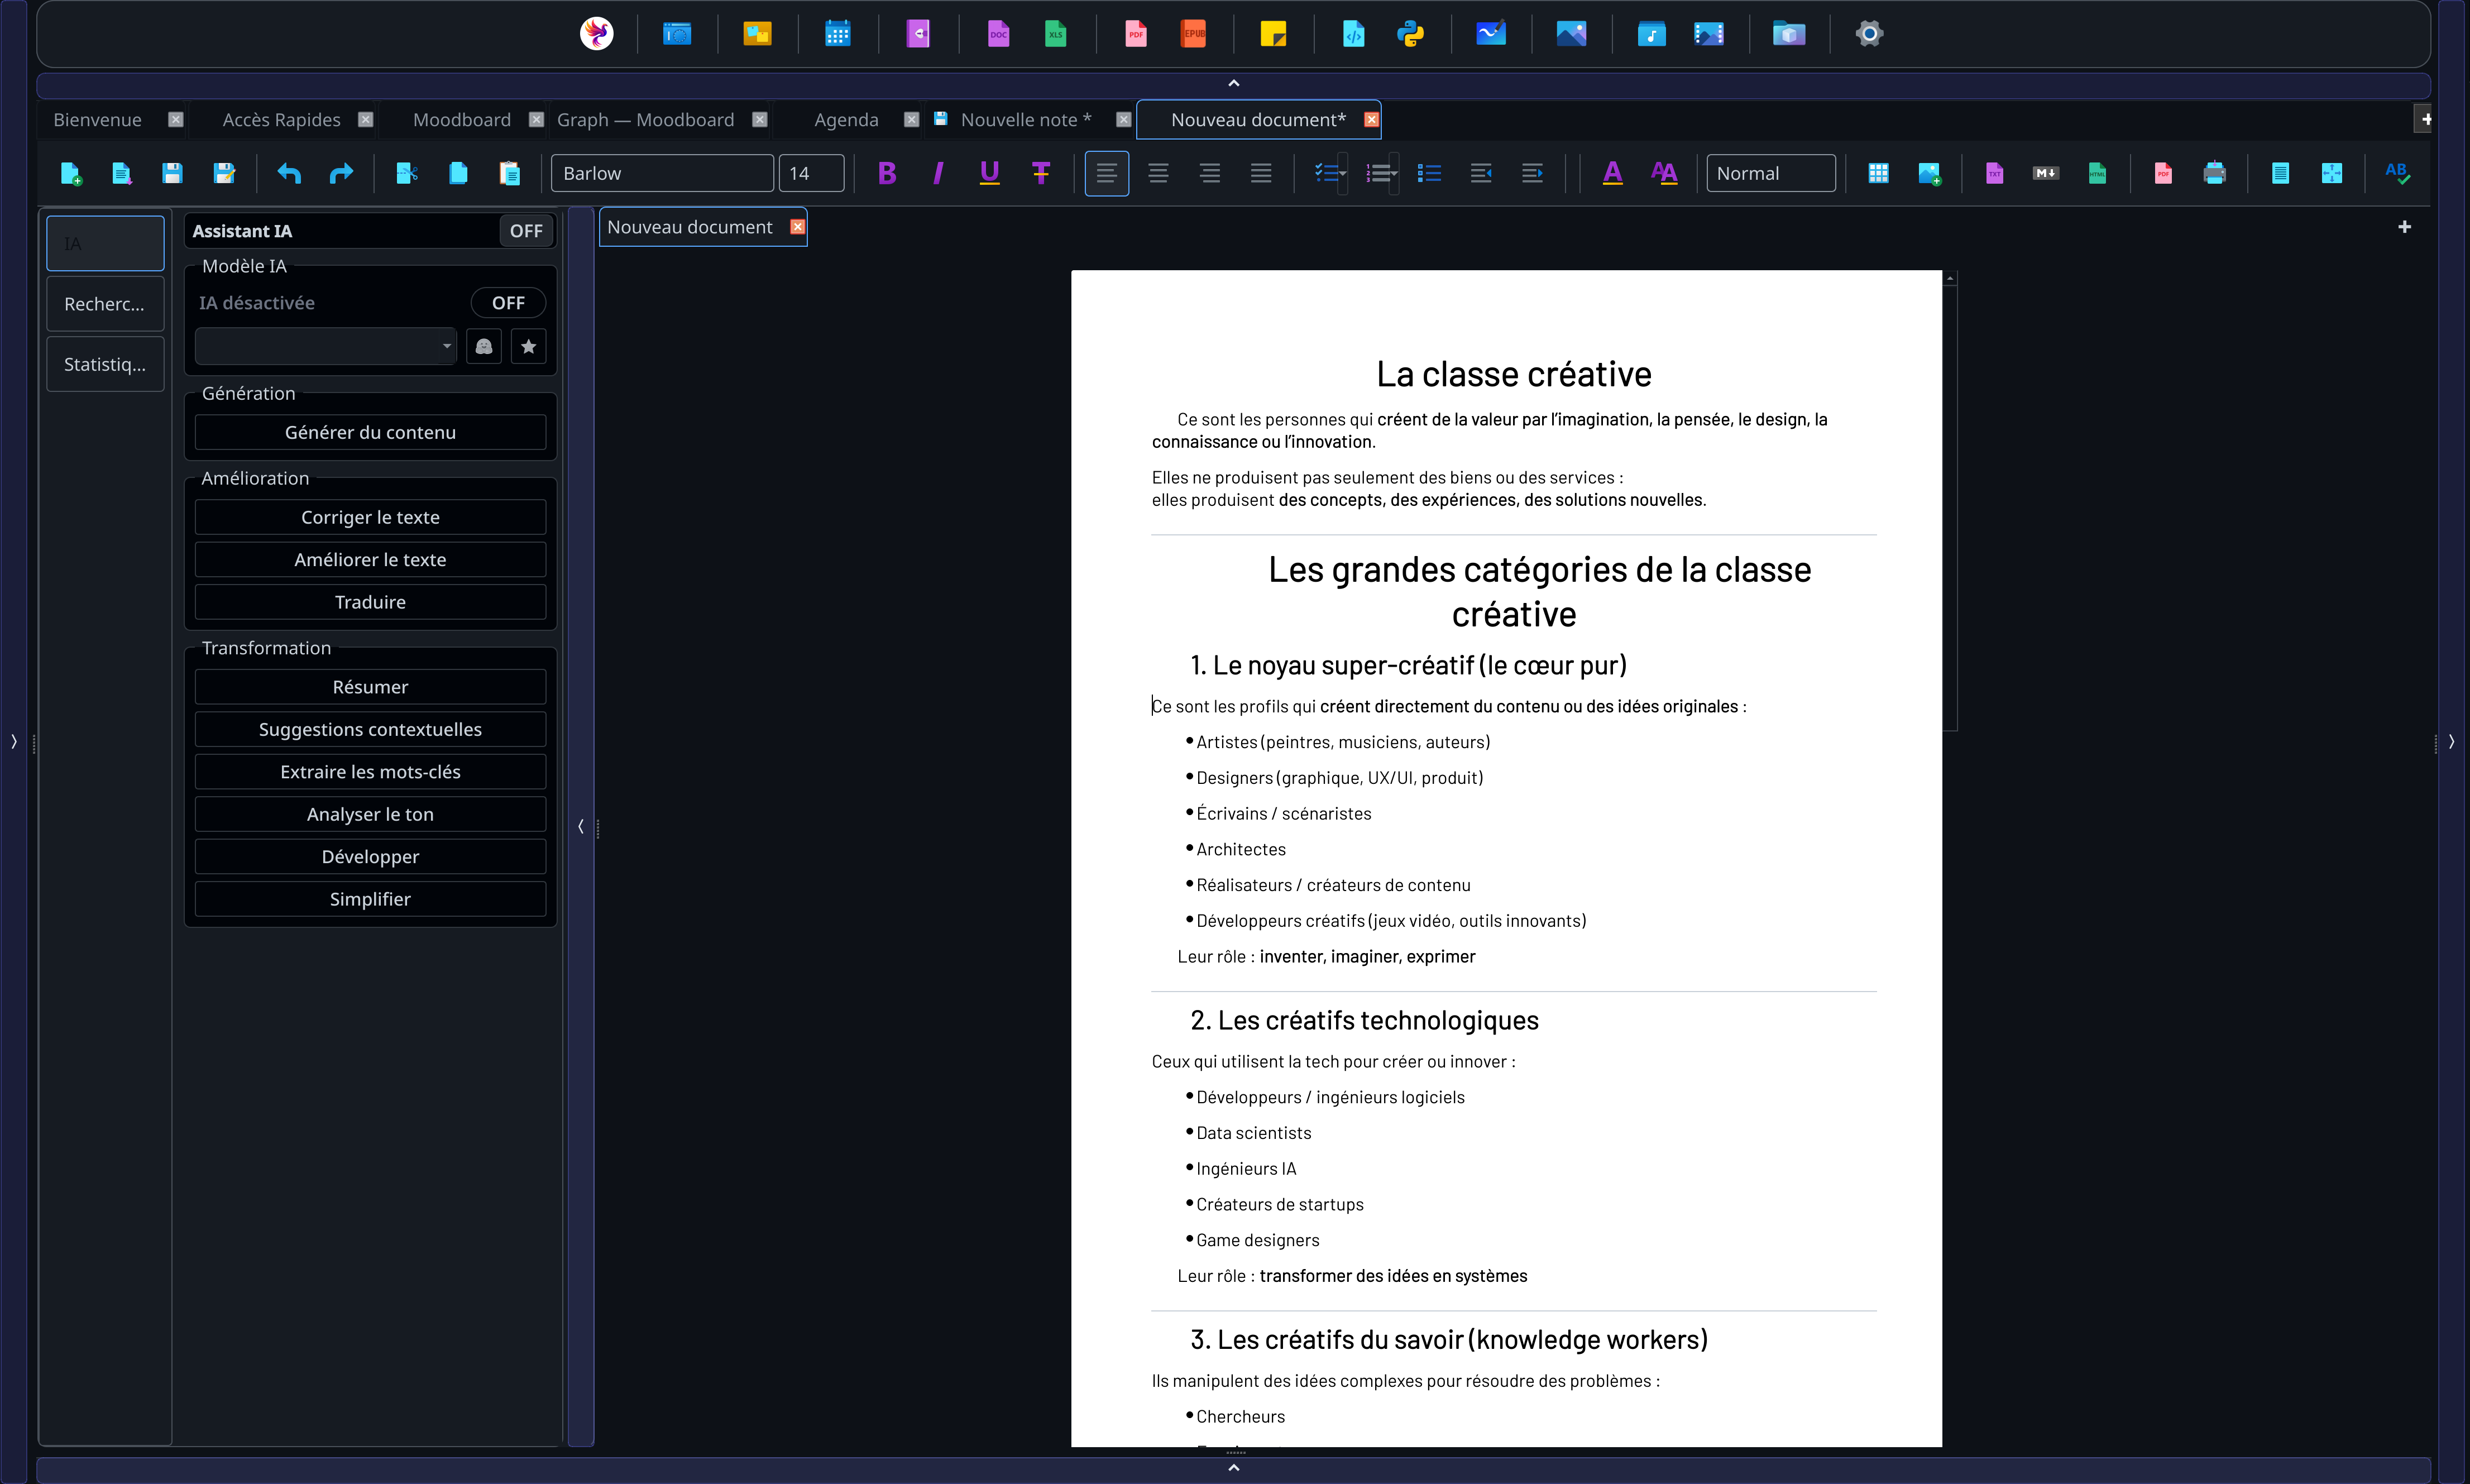Center align the text
This screenshot has height=1484, width=2470.
coord(1158,174)
